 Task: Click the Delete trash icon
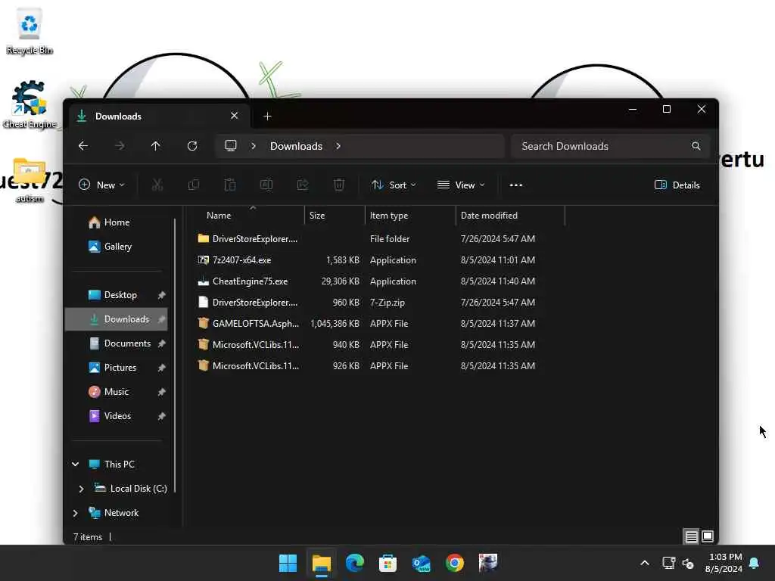click(339, 185)
